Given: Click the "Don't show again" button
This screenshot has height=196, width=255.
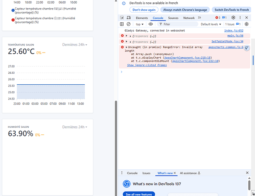Looking at the screenshot, I should [x=144, y=10].
